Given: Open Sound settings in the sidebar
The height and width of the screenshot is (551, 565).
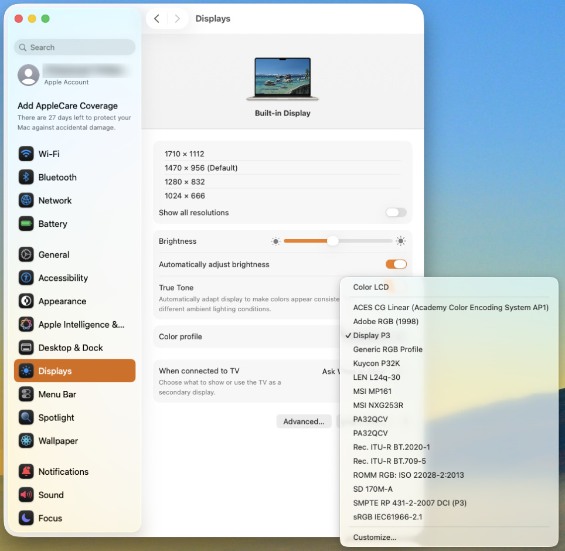Looking at the screenshot, I should [51, 495].
